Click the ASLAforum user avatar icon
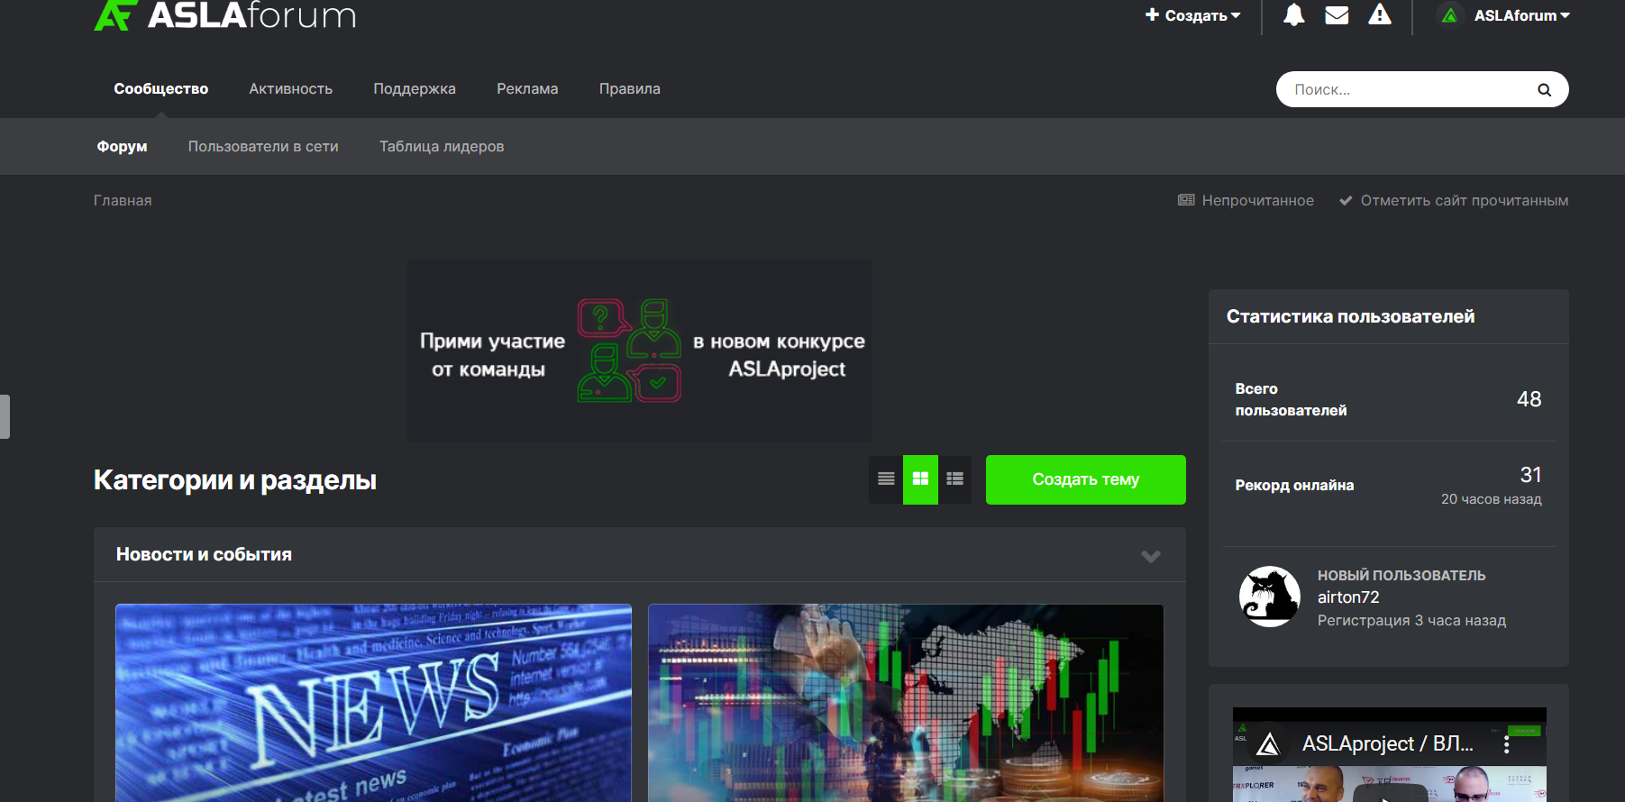The height and width of the screenshot is (802, 1625). click(x=1449, y=15)
